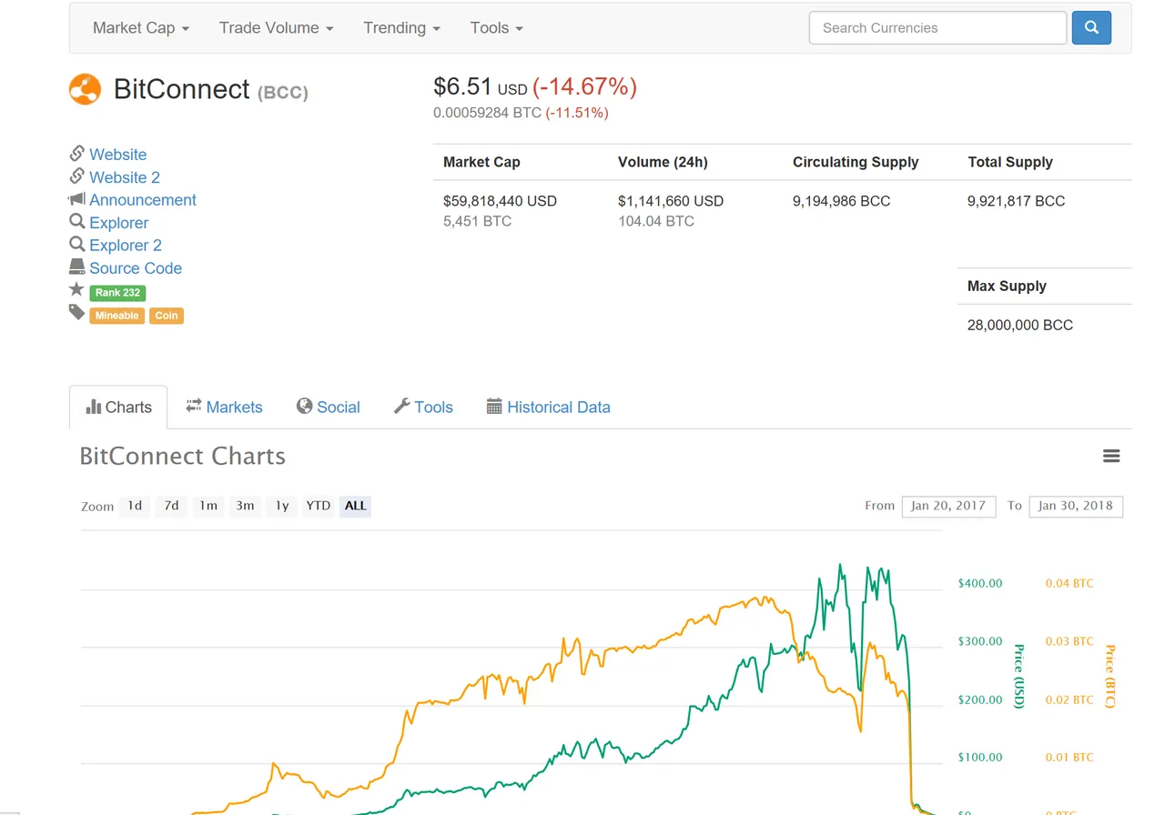Click the BitConnect orange logo icon
Image resolution: width=1165 pixels, height=815 pixels.
coord(85,89)
